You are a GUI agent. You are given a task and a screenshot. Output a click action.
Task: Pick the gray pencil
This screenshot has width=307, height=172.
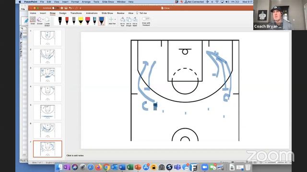pyautogui.click(x=74, y=21)
